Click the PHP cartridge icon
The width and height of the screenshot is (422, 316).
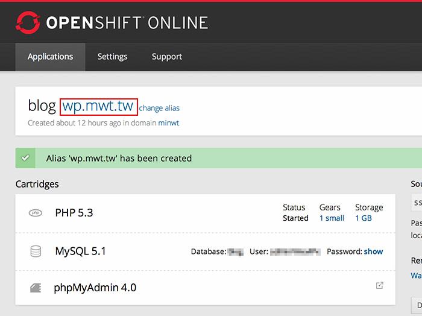click(36, 213)
